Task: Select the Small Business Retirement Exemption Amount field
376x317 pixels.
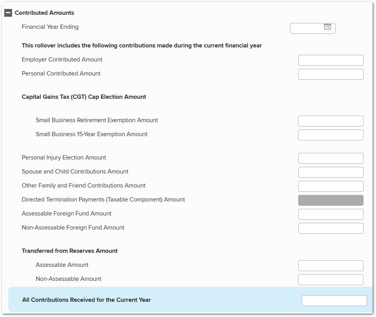Action: coord(331,121)
